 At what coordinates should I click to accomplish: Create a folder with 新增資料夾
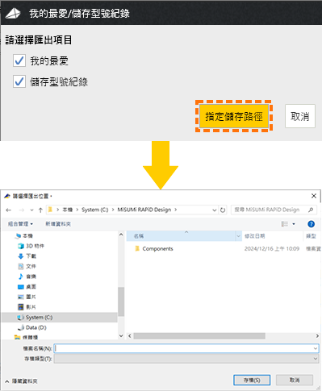[58, 224]
